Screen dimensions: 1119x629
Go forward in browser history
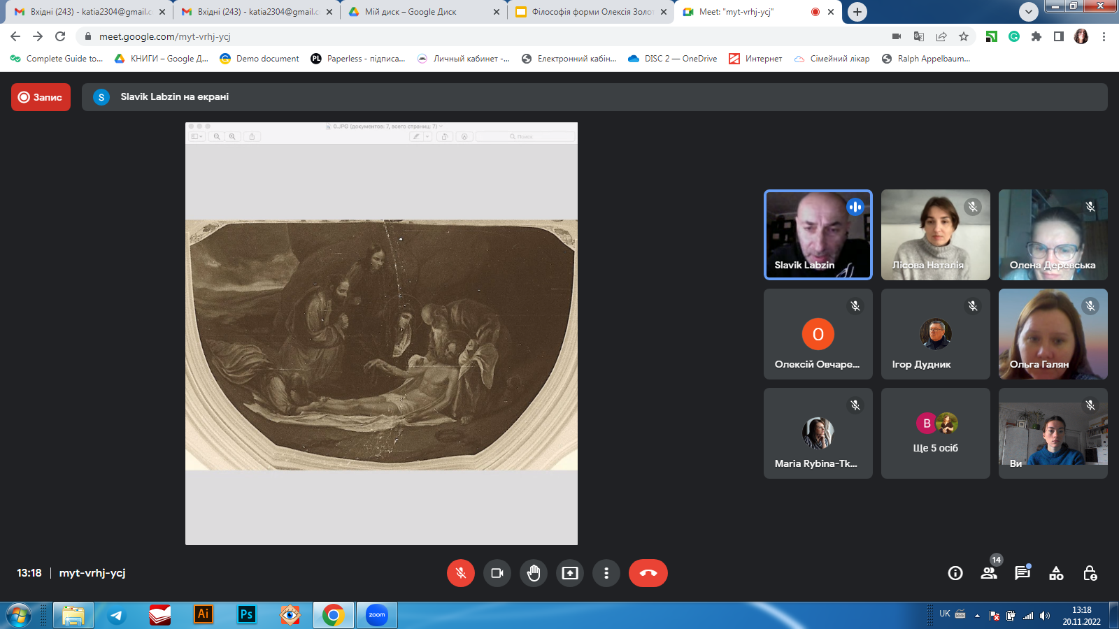pos(38,36)
